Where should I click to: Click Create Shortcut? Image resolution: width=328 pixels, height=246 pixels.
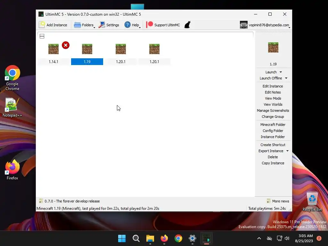(x=273, y=145)
